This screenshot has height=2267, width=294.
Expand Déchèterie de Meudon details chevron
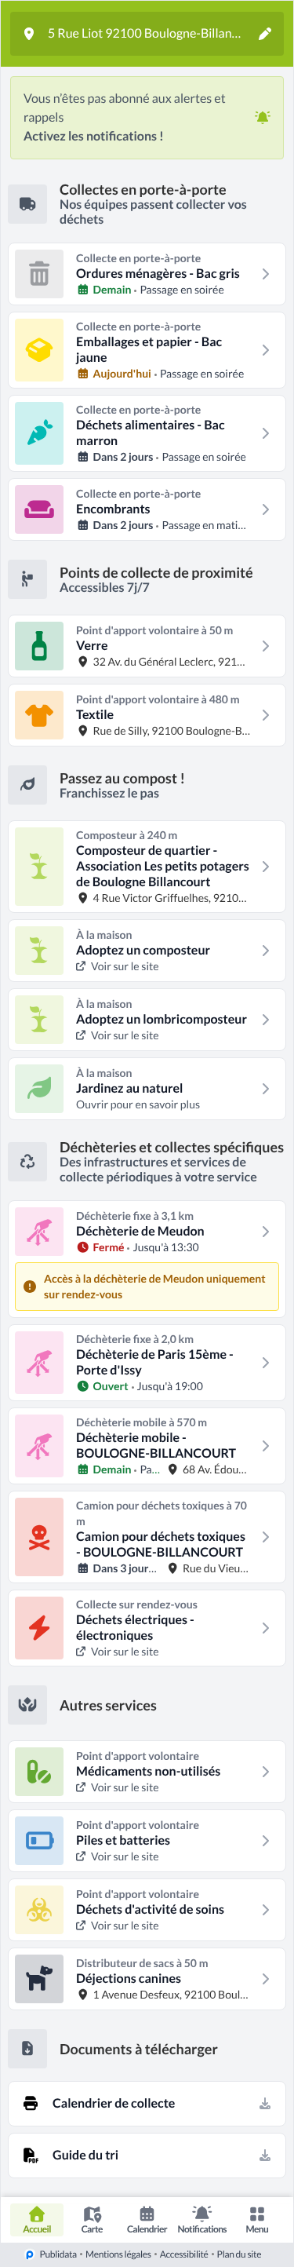tap(265, 1231)
